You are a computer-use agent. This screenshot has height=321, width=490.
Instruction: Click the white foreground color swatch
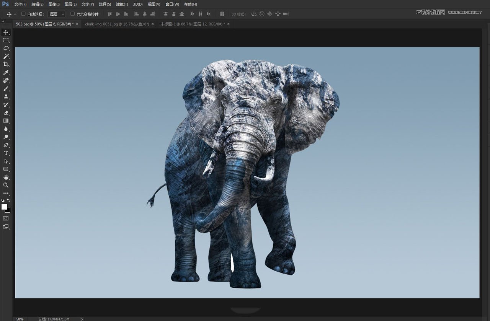click(x=4, y=207)
